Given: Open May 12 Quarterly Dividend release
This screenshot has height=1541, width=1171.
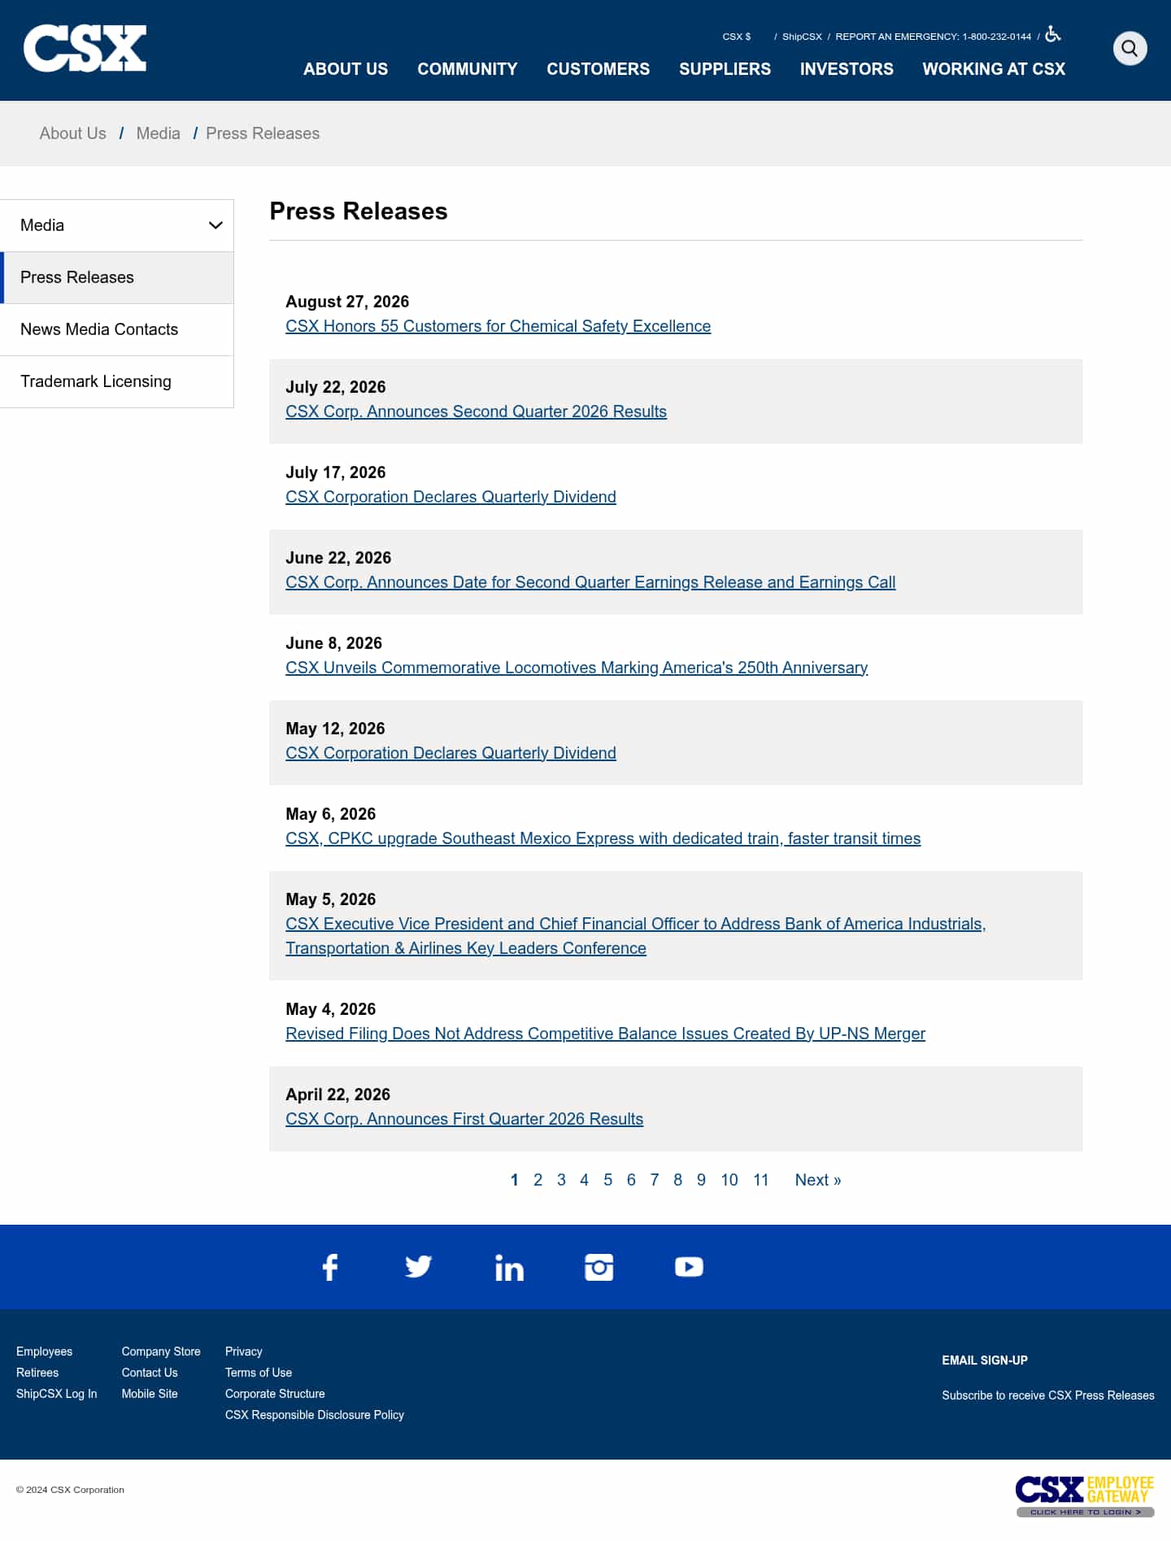Looking at the screenshot, I should click(x=451, y=753).
